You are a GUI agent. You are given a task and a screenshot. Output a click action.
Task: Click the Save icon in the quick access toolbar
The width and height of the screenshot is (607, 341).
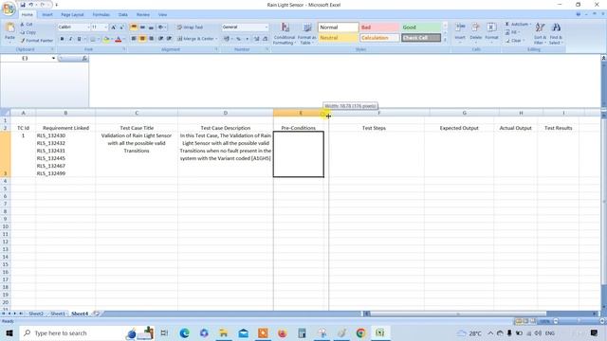tap(23, 5)
